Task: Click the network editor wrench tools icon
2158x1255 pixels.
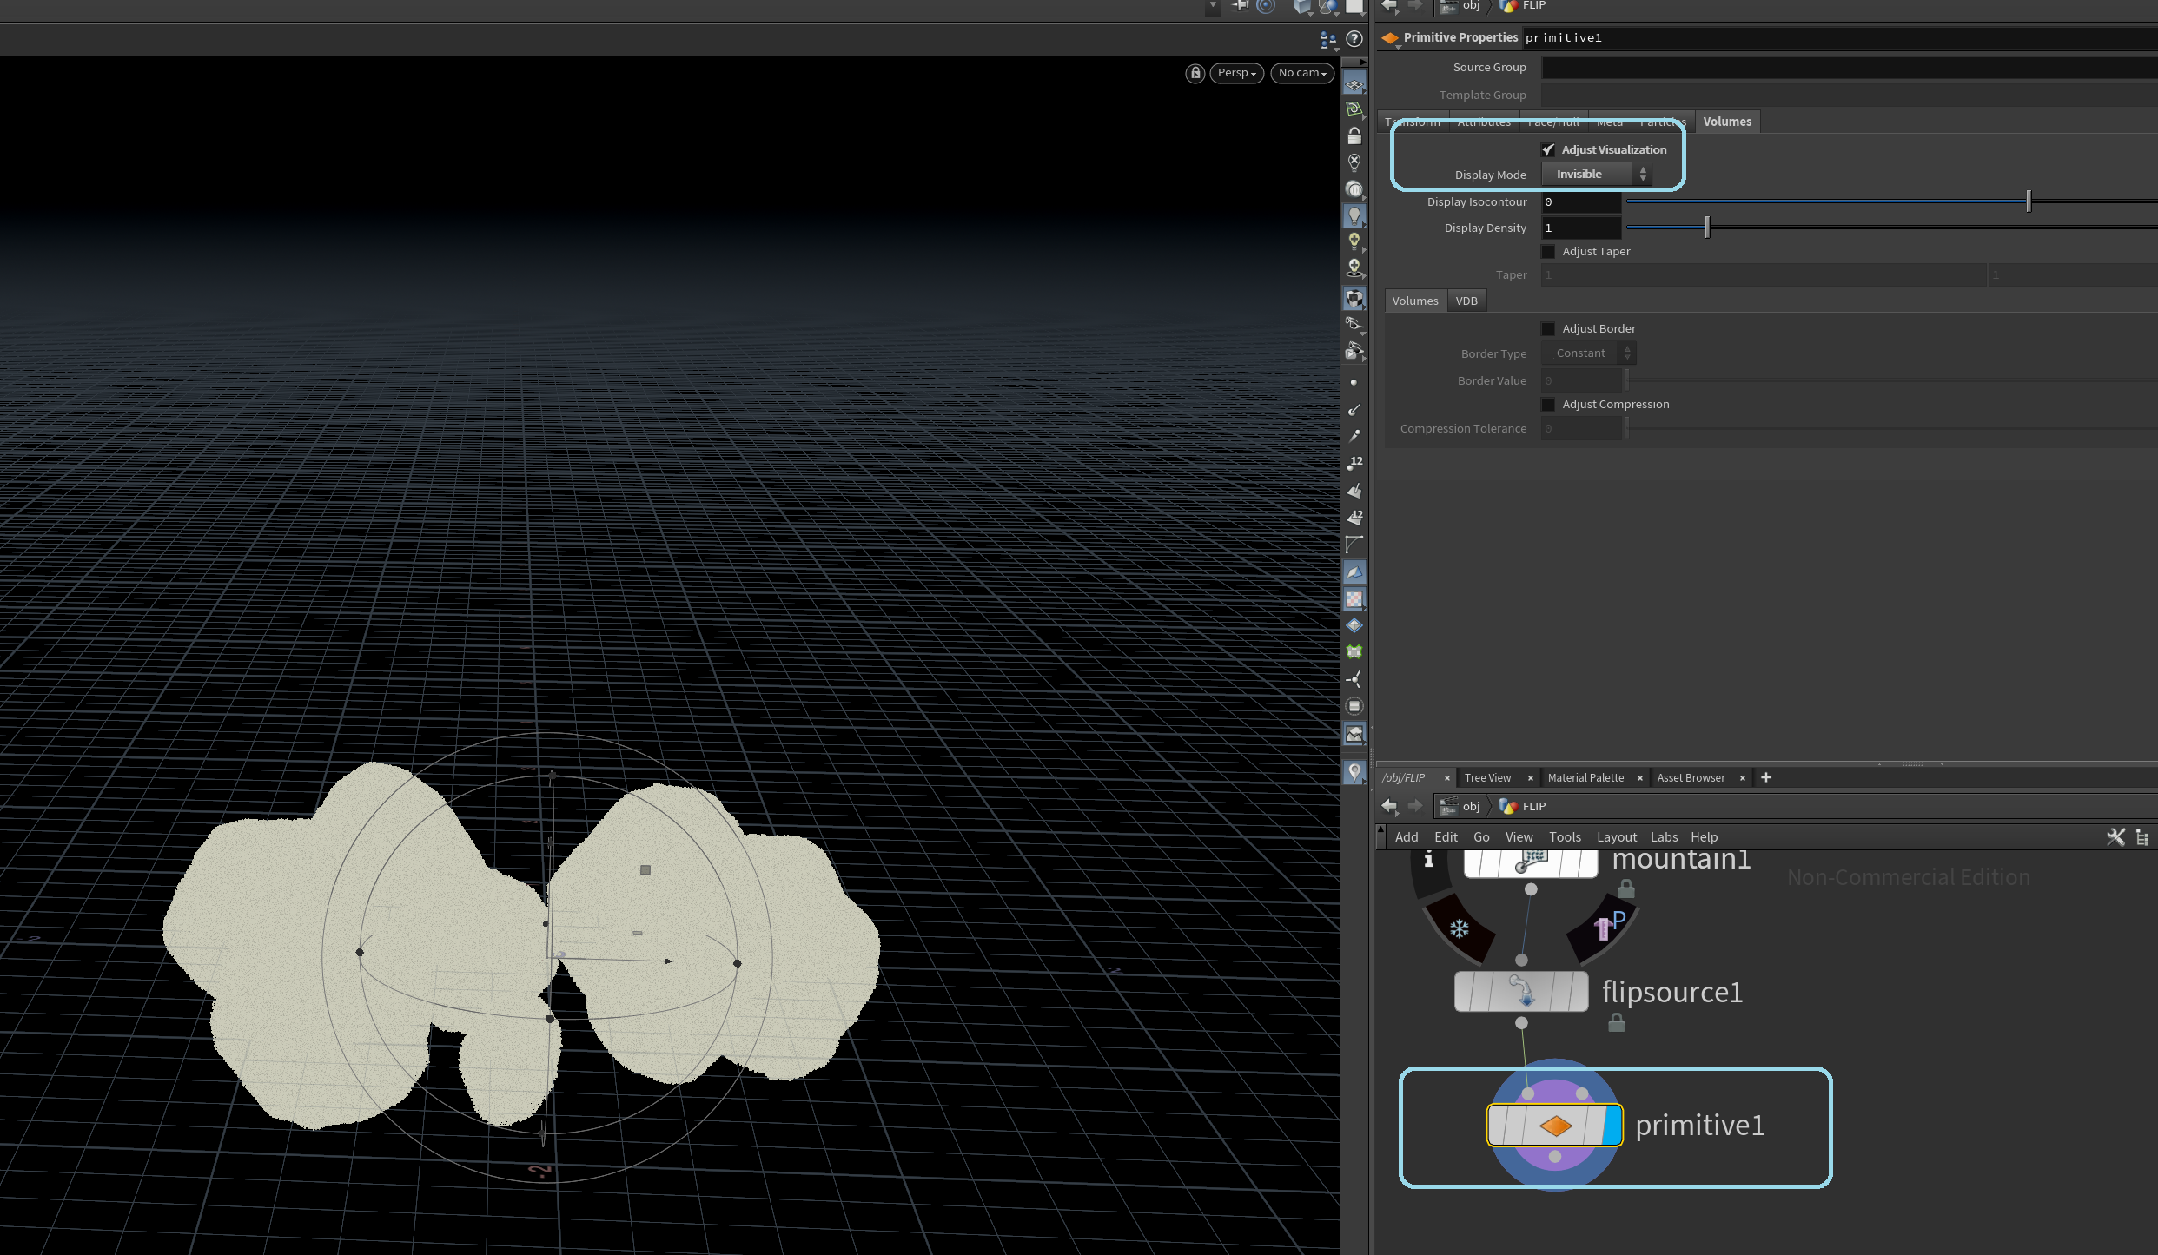Action: (2115, 836)
